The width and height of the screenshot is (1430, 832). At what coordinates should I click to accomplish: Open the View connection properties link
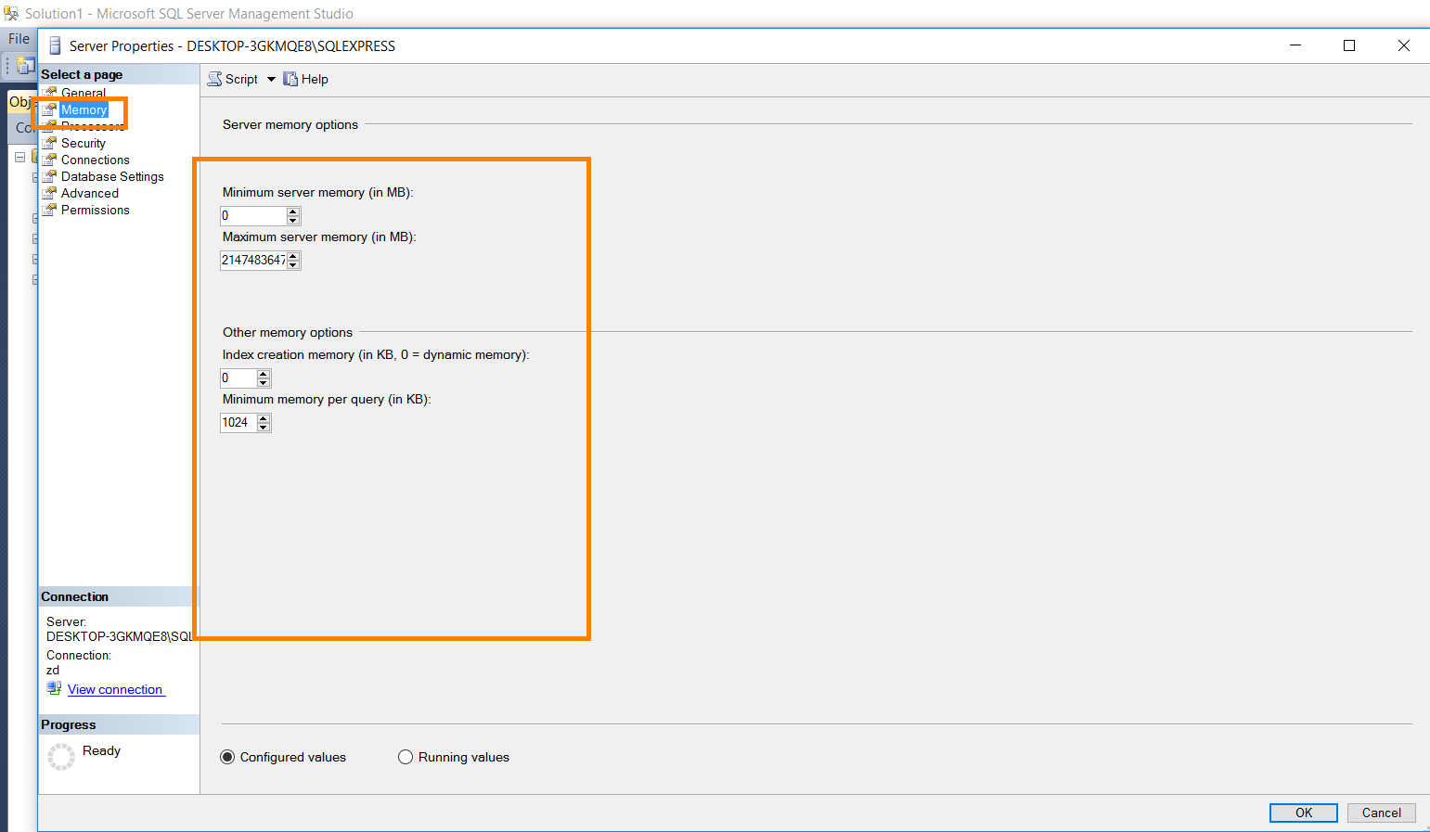coord(116,689)
